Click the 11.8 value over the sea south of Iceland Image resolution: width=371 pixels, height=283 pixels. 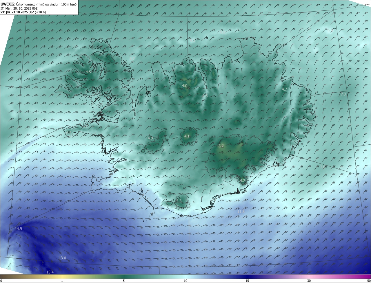tap(241, 212)
